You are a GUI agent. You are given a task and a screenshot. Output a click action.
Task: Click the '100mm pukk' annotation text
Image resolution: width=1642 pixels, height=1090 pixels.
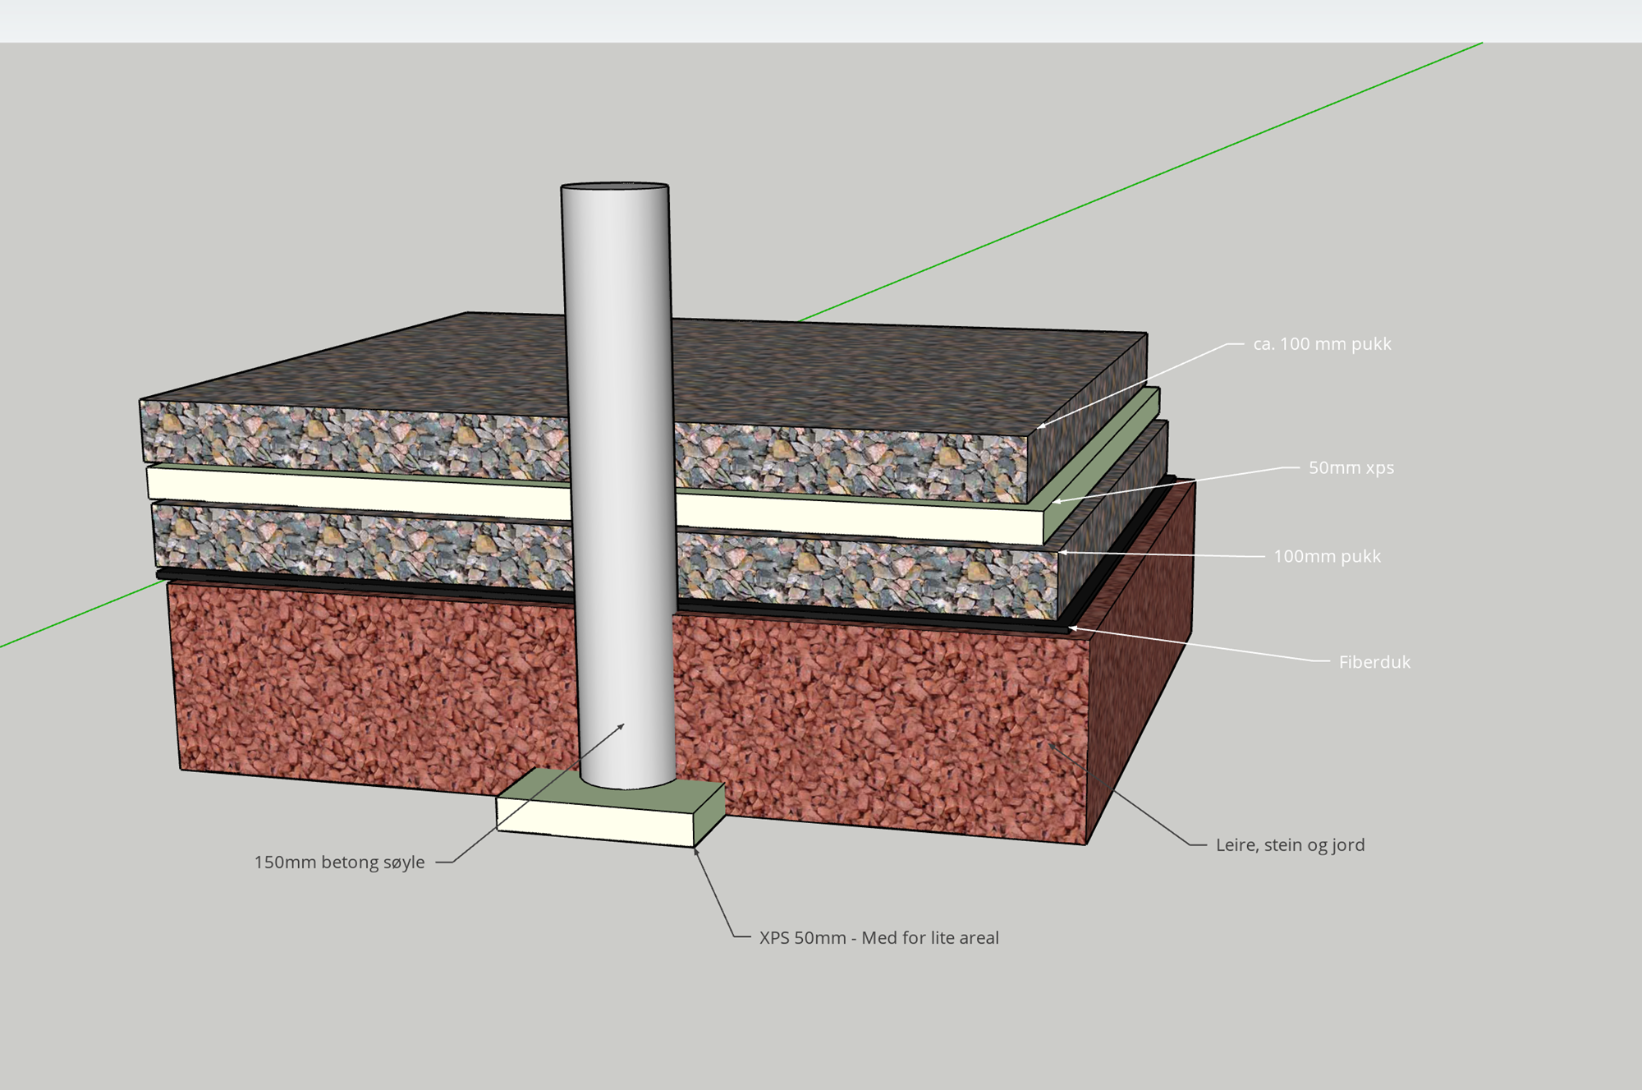pyautogui.click(x=1327, y=557)
